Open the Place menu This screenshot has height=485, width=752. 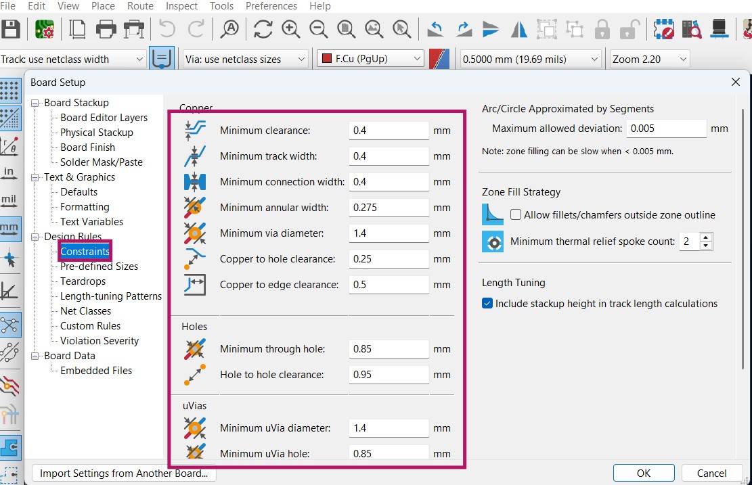pos(103,6)
